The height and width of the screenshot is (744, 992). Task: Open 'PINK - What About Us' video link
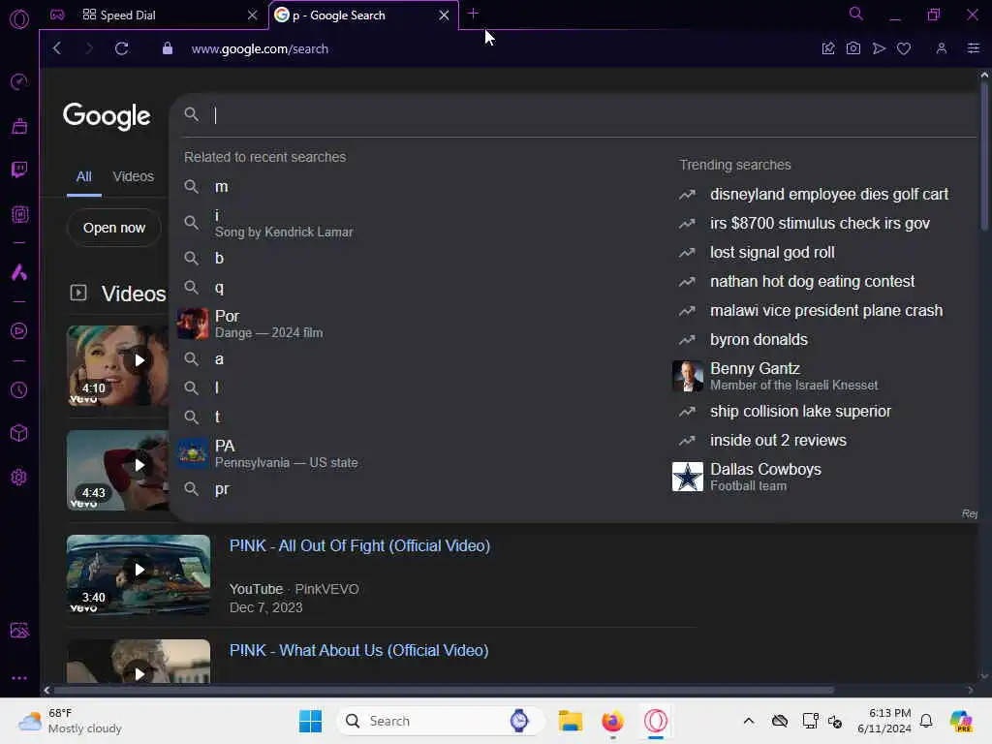click(358, 650)
